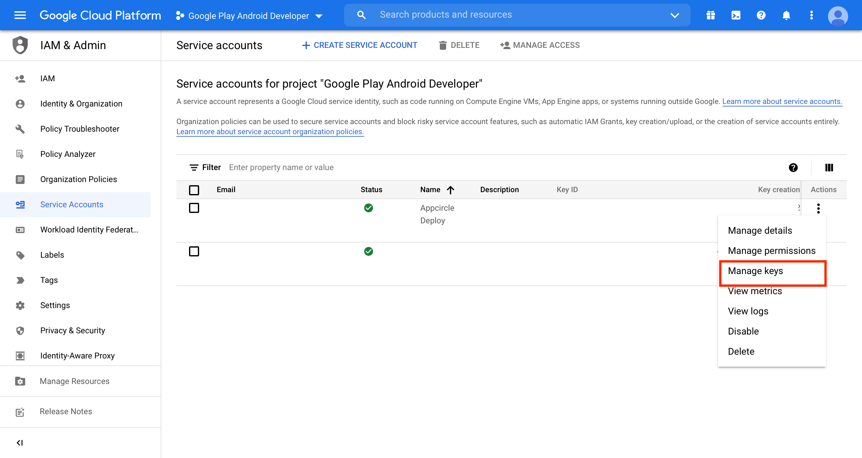Click the hamburger navigation menu icon
862x458 pixels.
click(20, 15)
